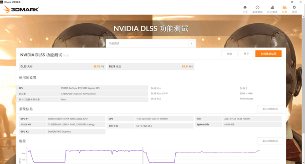305x164 pixels.
Task: Click the Save (保存) button
Action: click(246, 54)
